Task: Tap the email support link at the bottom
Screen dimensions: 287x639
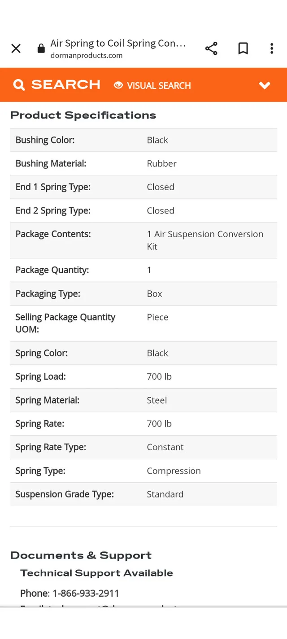Action: pos(90,609)
